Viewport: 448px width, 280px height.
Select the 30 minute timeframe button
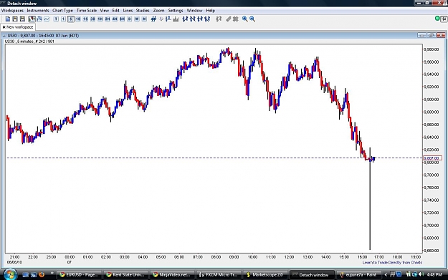click(x=93, y=19)
